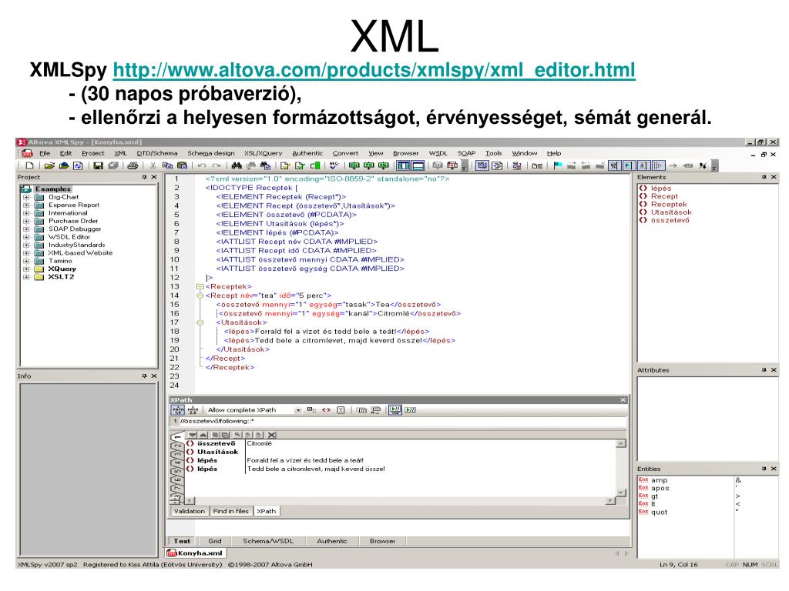Open the DTD/Schema menu
The width and height of the screenshot is (789, 591).
click(157, 153)
